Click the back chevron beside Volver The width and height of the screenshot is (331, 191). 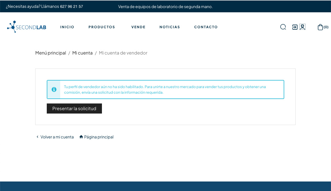[x=38, y=137]
